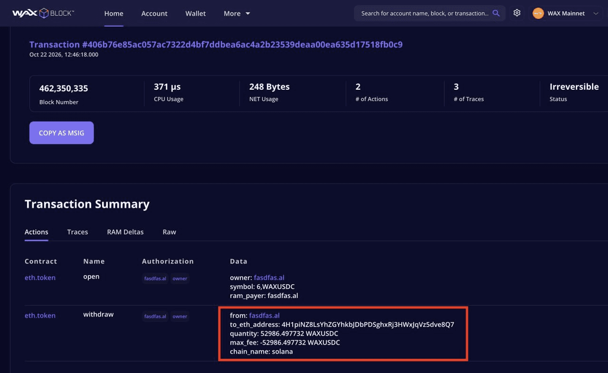The height and width of the screenshot is (373, 608).
Task: Click the COPY AS MSIG button
Action: (x=61, y=133)
